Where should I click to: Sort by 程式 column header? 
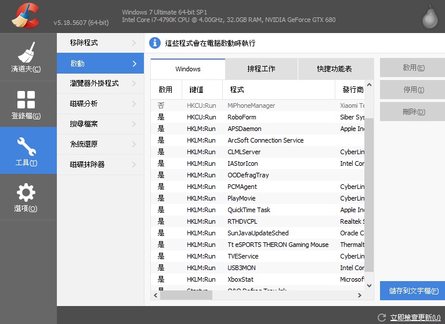click(x=278, y=90)
